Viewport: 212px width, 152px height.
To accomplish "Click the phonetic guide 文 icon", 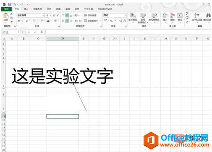I will click(56, 21).
